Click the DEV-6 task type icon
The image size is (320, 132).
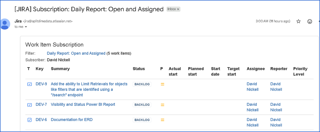click(29, 120)
